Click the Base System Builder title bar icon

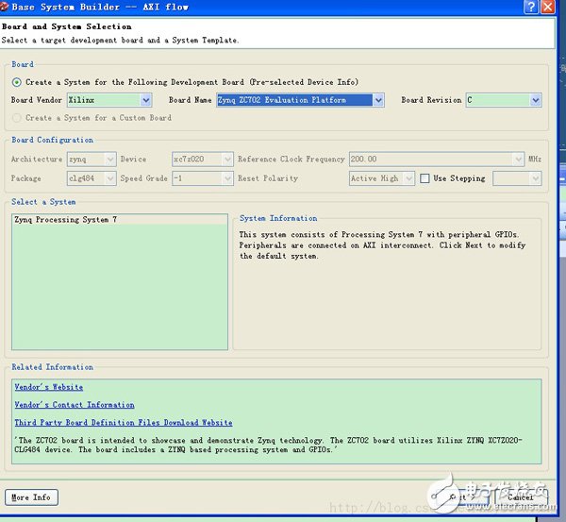click(5, 7)
